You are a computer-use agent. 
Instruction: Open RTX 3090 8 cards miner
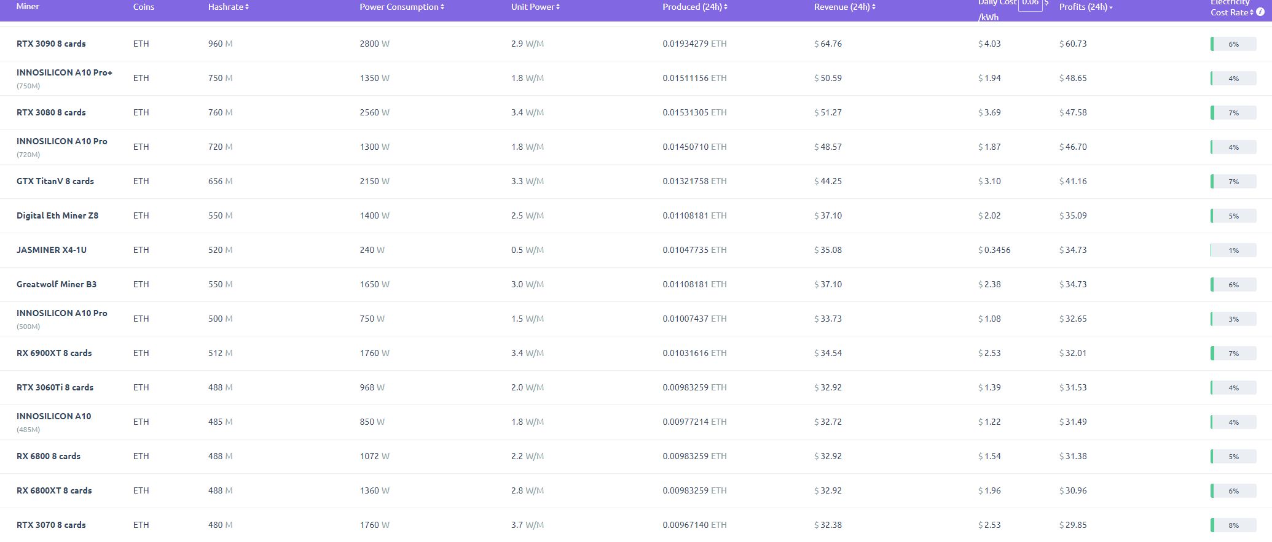pyautogui.click(x=51, y=44)
